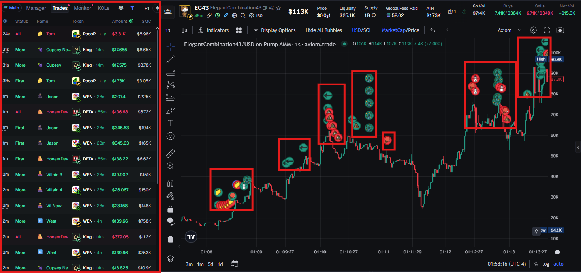Undo the last chart action
581x273 pixels.
[432, 30]
